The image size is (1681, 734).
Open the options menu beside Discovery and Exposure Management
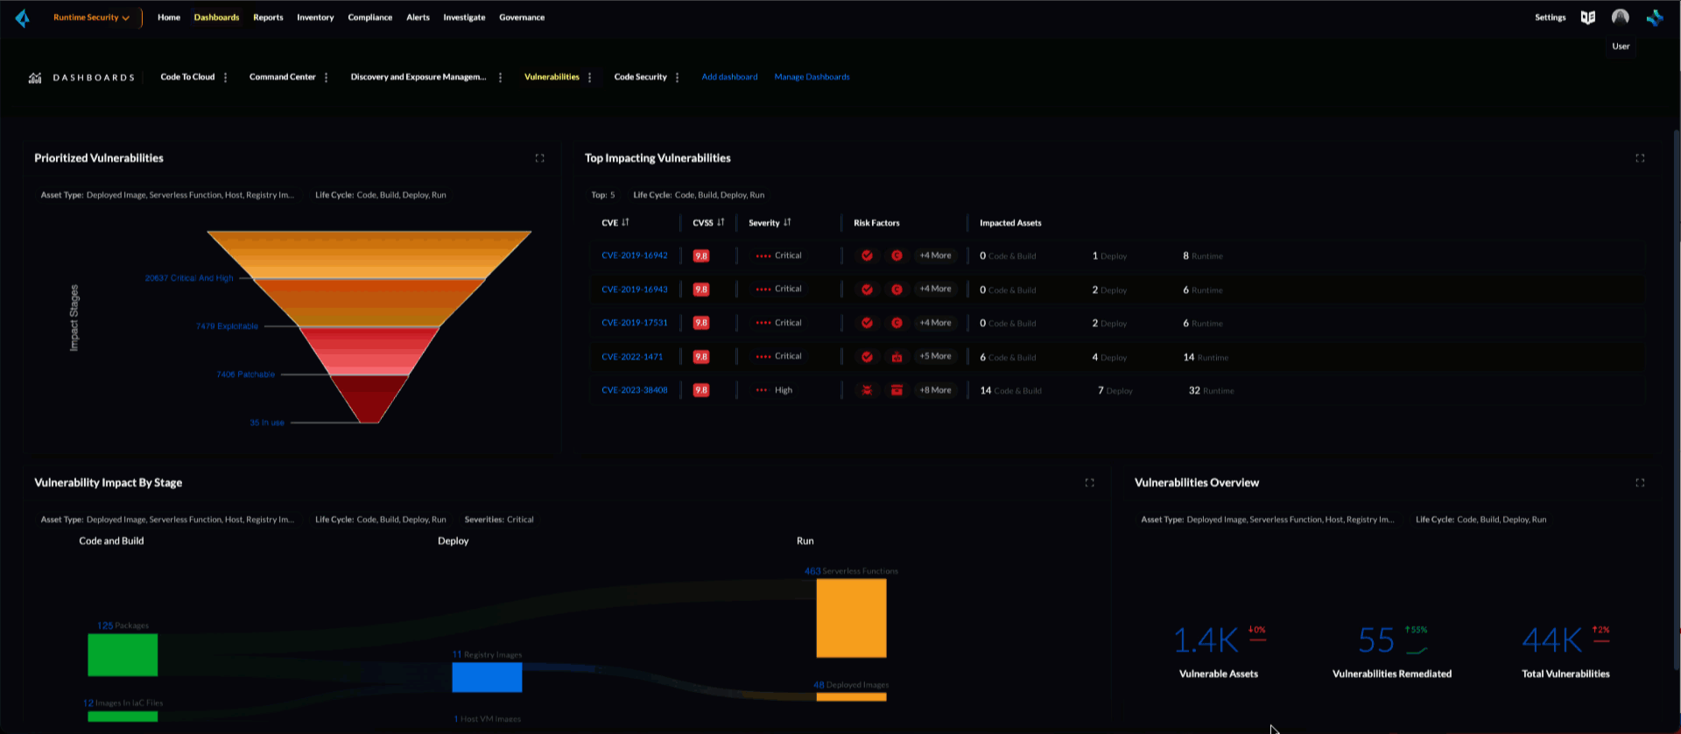coord(500,78)
